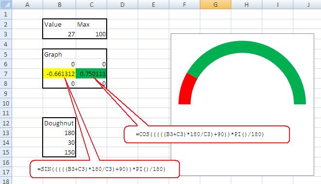
Task: Select column A header
Action: pyautogui.click(x=28, y=4)
